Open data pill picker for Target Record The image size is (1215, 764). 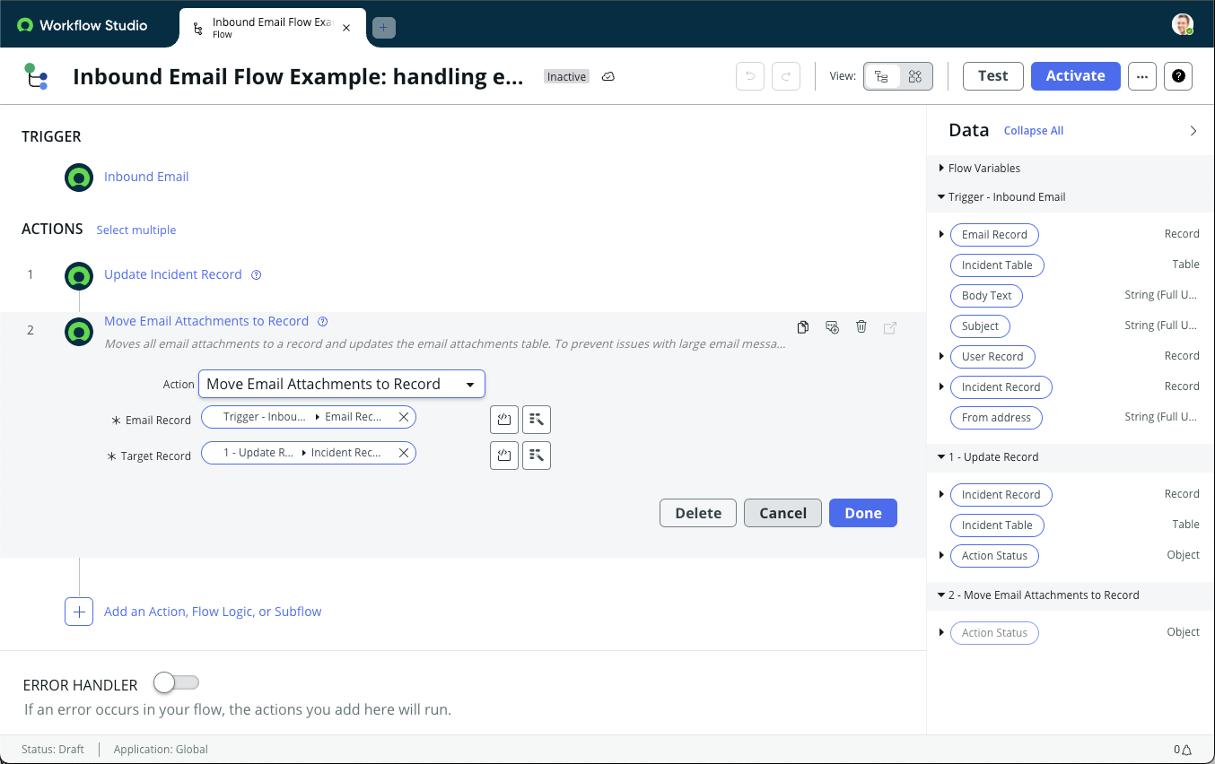[x=537, y=455]
